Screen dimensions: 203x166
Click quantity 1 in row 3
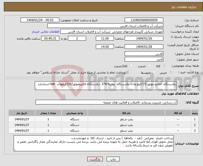[48, 131]
